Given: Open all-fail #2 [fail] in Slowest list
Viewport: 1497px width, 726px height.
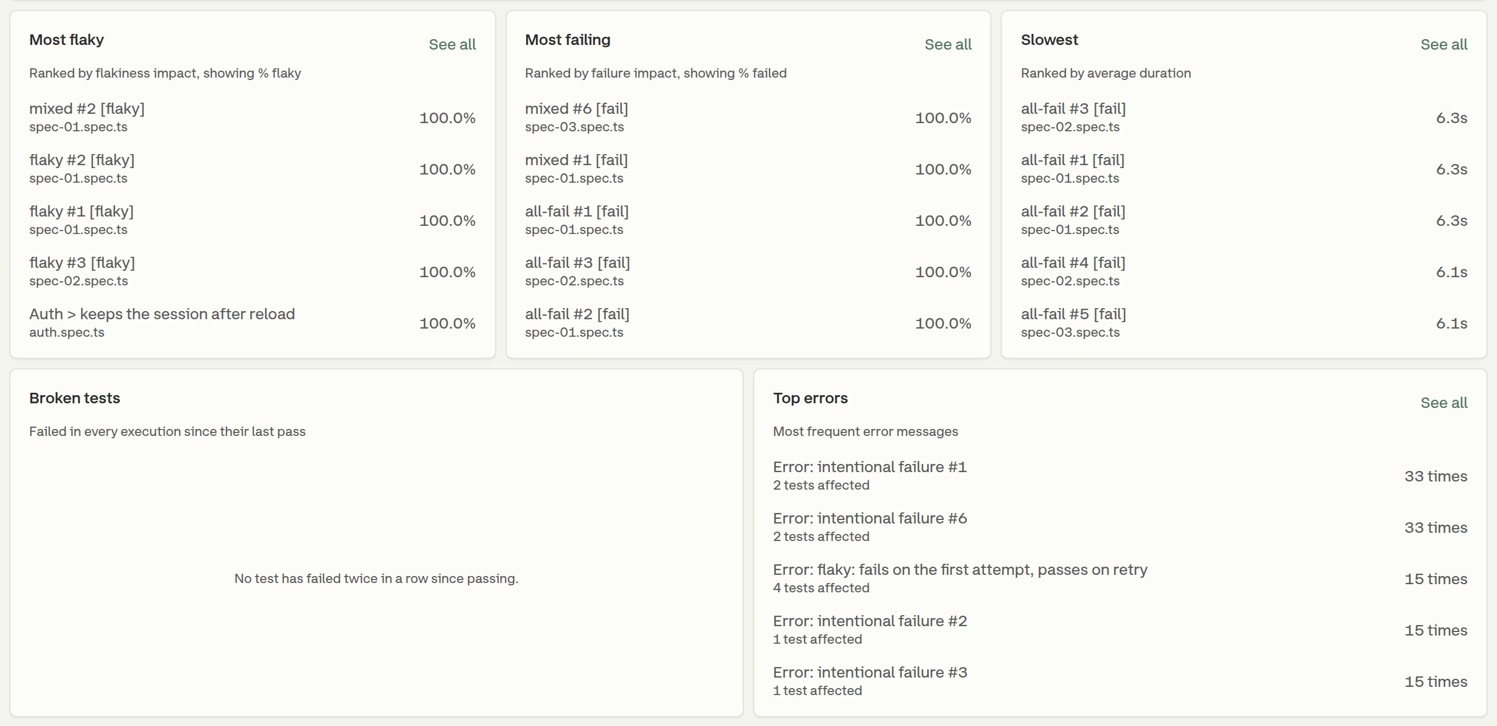Looking at the screenshot, I should pyautogui.click(x=1244, y=220).
